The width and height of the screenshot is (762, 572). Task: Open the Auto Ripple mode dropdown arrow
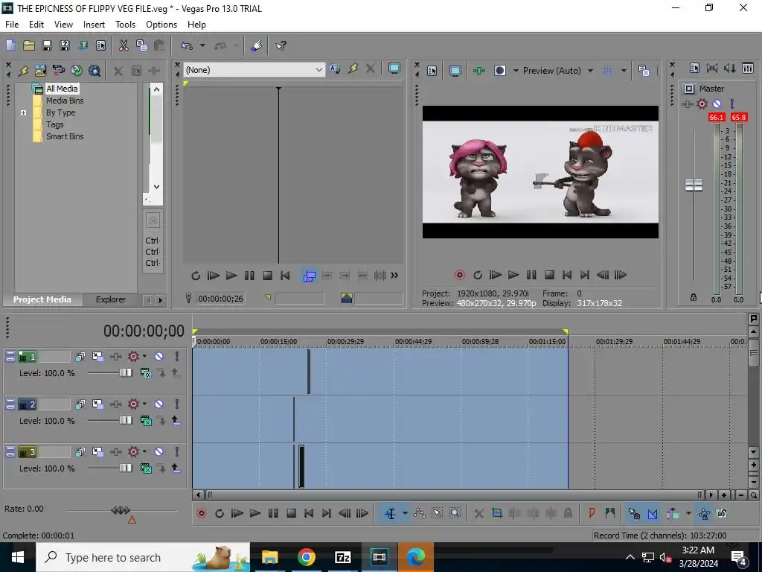(x=688, y=513)
